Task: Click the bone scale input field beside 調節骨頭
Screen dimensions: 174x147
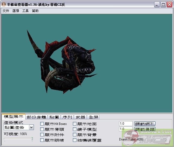Action: pos(126,129)
